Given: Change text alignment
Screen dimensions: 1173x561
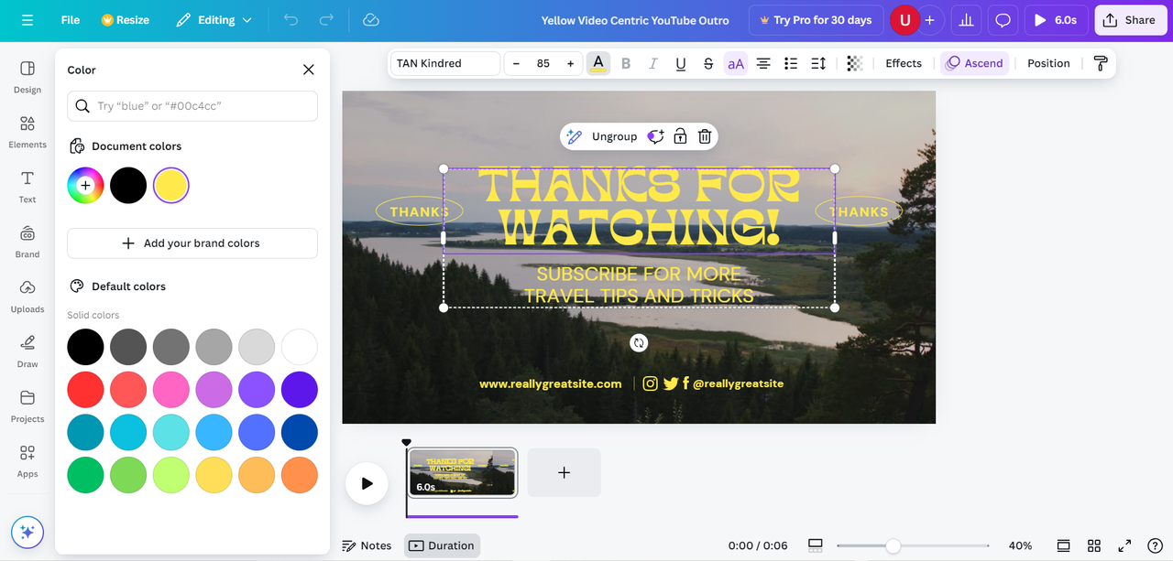Looking at the screenshot, I should point(763,63).
